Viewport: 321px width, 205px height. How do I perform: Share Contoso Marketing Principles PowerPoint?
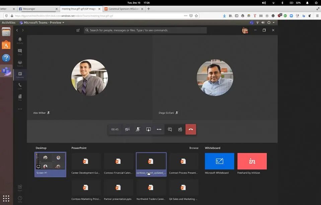pyautogui.click(x=86, y=190)
